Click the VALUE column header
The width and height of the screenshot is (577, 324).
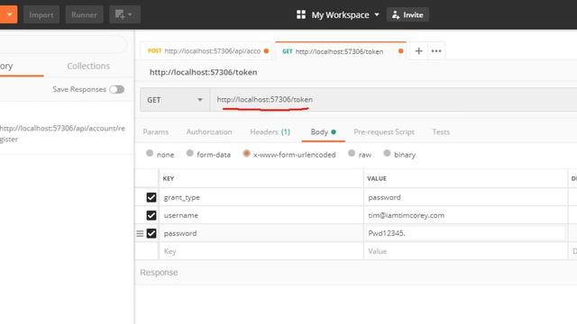(377, 178)
